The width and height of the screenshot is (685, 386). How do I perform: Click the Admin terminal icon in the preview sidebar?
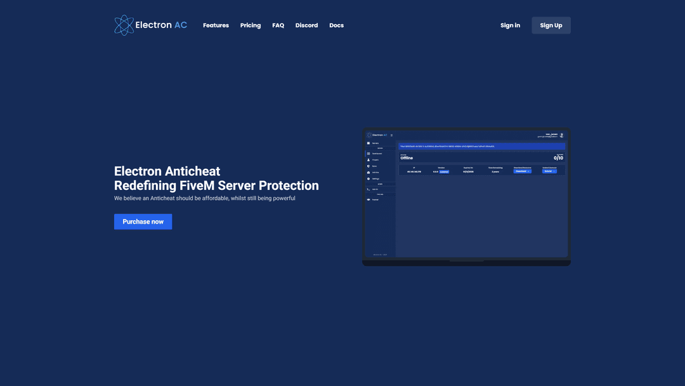pyautogui.click(x=369, y=189)
